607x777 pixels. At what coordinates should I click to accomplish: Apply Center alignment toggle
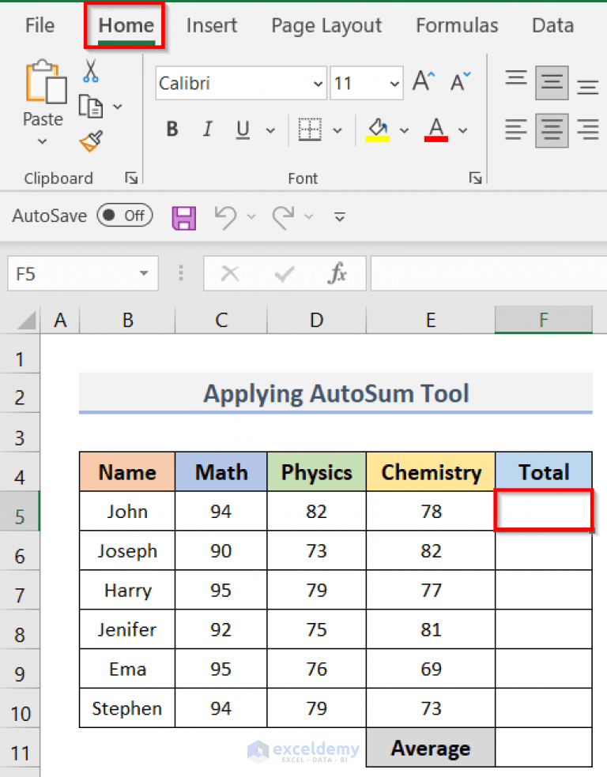pyautogui.click(x=552, y=129)
